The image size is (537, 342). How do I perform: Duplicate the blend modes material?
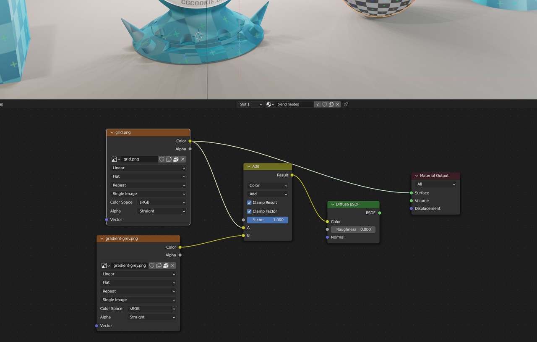331,104
